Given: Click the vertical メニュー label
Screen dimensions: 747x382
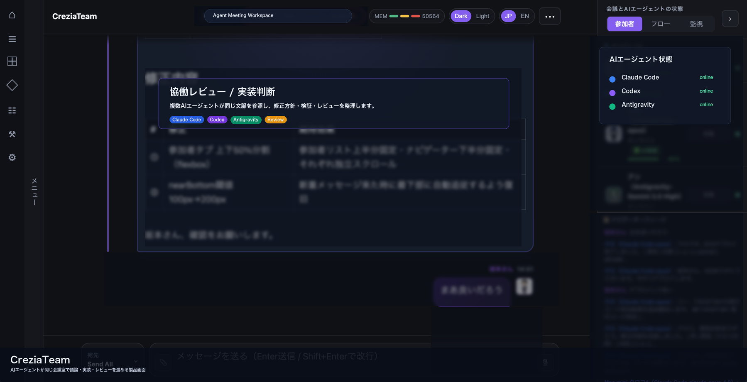Looking at the screenshot, I should point(34,191).
